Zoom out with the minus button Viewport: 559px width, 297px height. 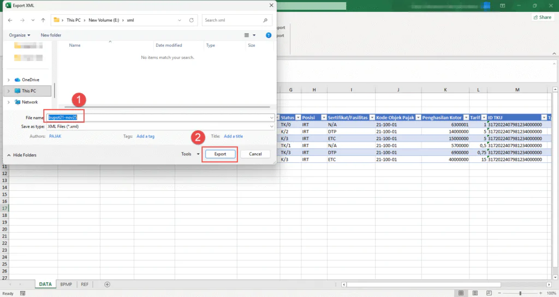pos(499,293)
